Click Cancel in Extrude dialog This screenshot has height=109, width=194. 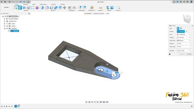[x=189, y=54]
